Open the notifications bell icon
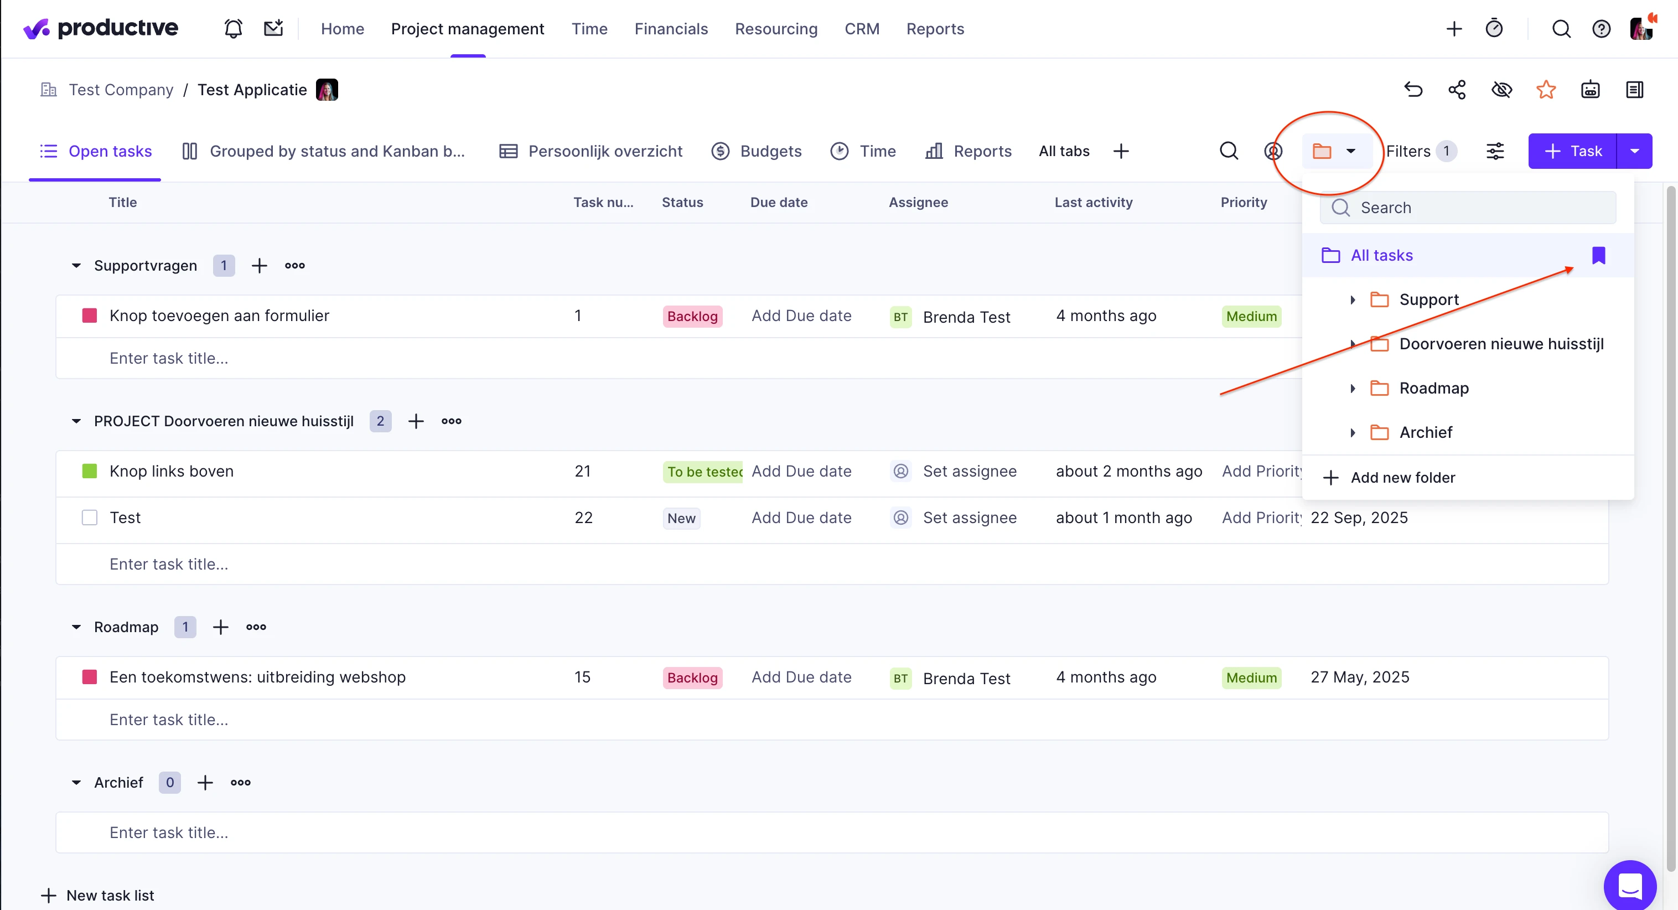 pyautogui.click(x=233, y=29)
